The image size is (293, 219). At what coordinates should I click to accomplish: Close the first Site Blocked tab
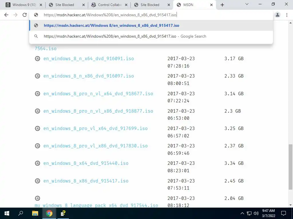click(x=84, y=5)
